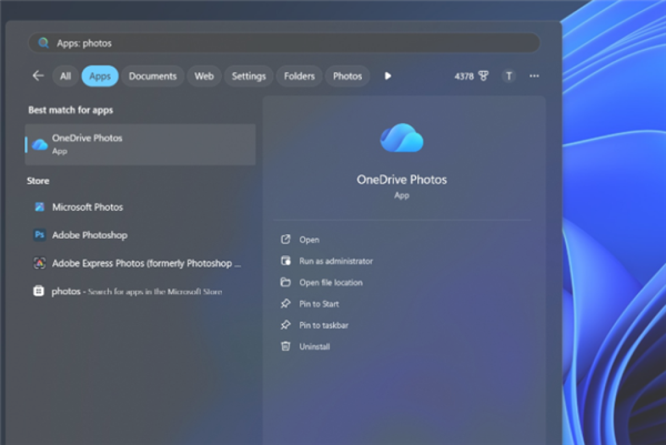Show more filters with the play arrow
This screenshot has height=445, width=666.
(x=387, y=76)
